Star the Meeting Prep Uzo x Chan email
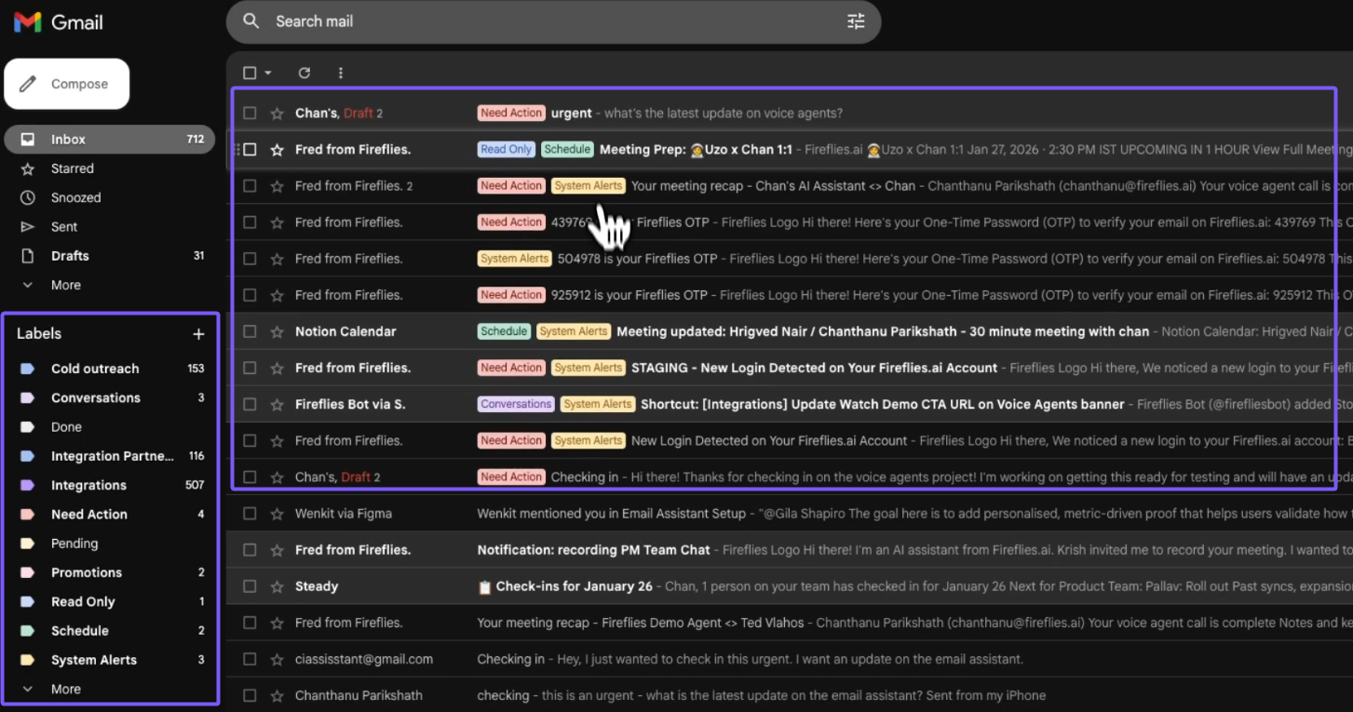Screen dimensions: 1353x712 click(277, 150)
